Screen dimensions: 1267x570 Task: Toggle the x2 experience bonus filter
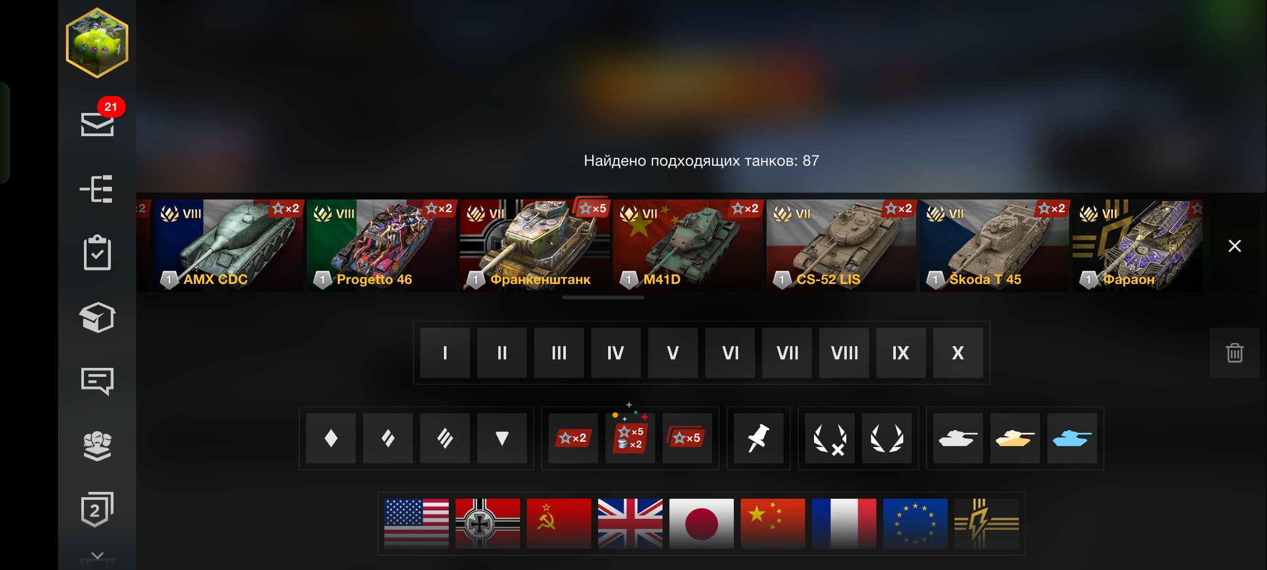point(573,438)
